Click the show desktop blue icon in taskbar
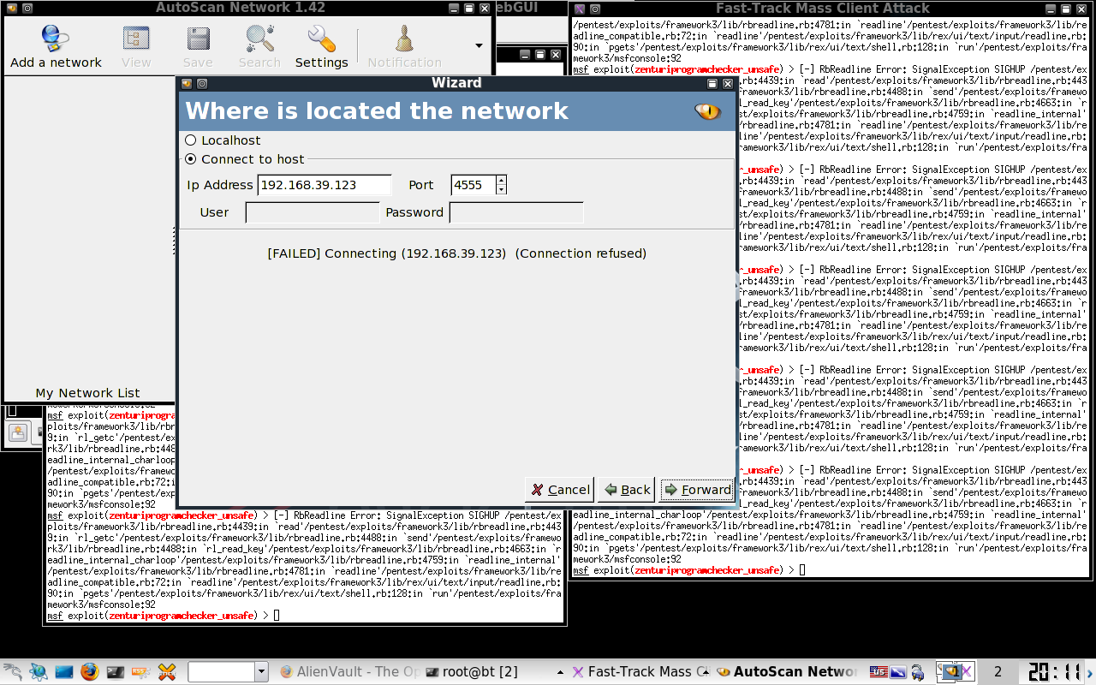The image size is (1096, 685). click(63, 672)
